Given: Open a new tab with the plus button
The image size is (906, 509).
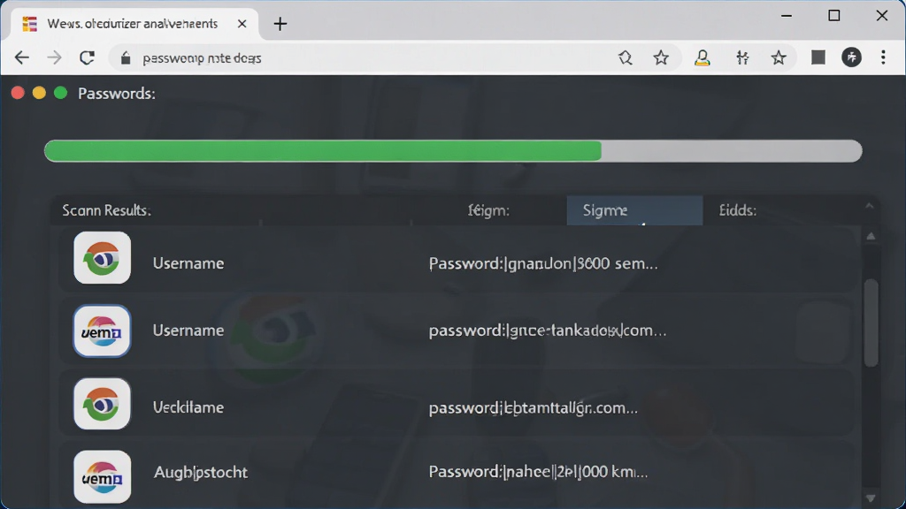Looking at the screenshot, I should (280, 24).
